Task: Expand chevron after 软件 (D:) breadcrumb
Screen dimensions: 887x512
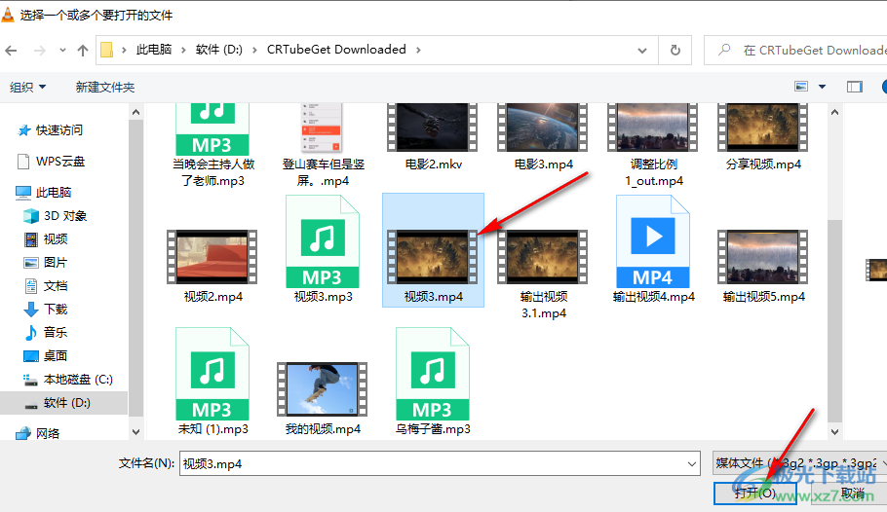Action: coord(254,50)
